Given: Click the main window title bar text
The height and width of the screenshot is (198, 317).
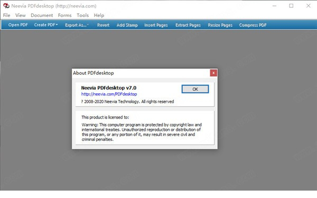Looking at the screenshot, I should 54,6.
